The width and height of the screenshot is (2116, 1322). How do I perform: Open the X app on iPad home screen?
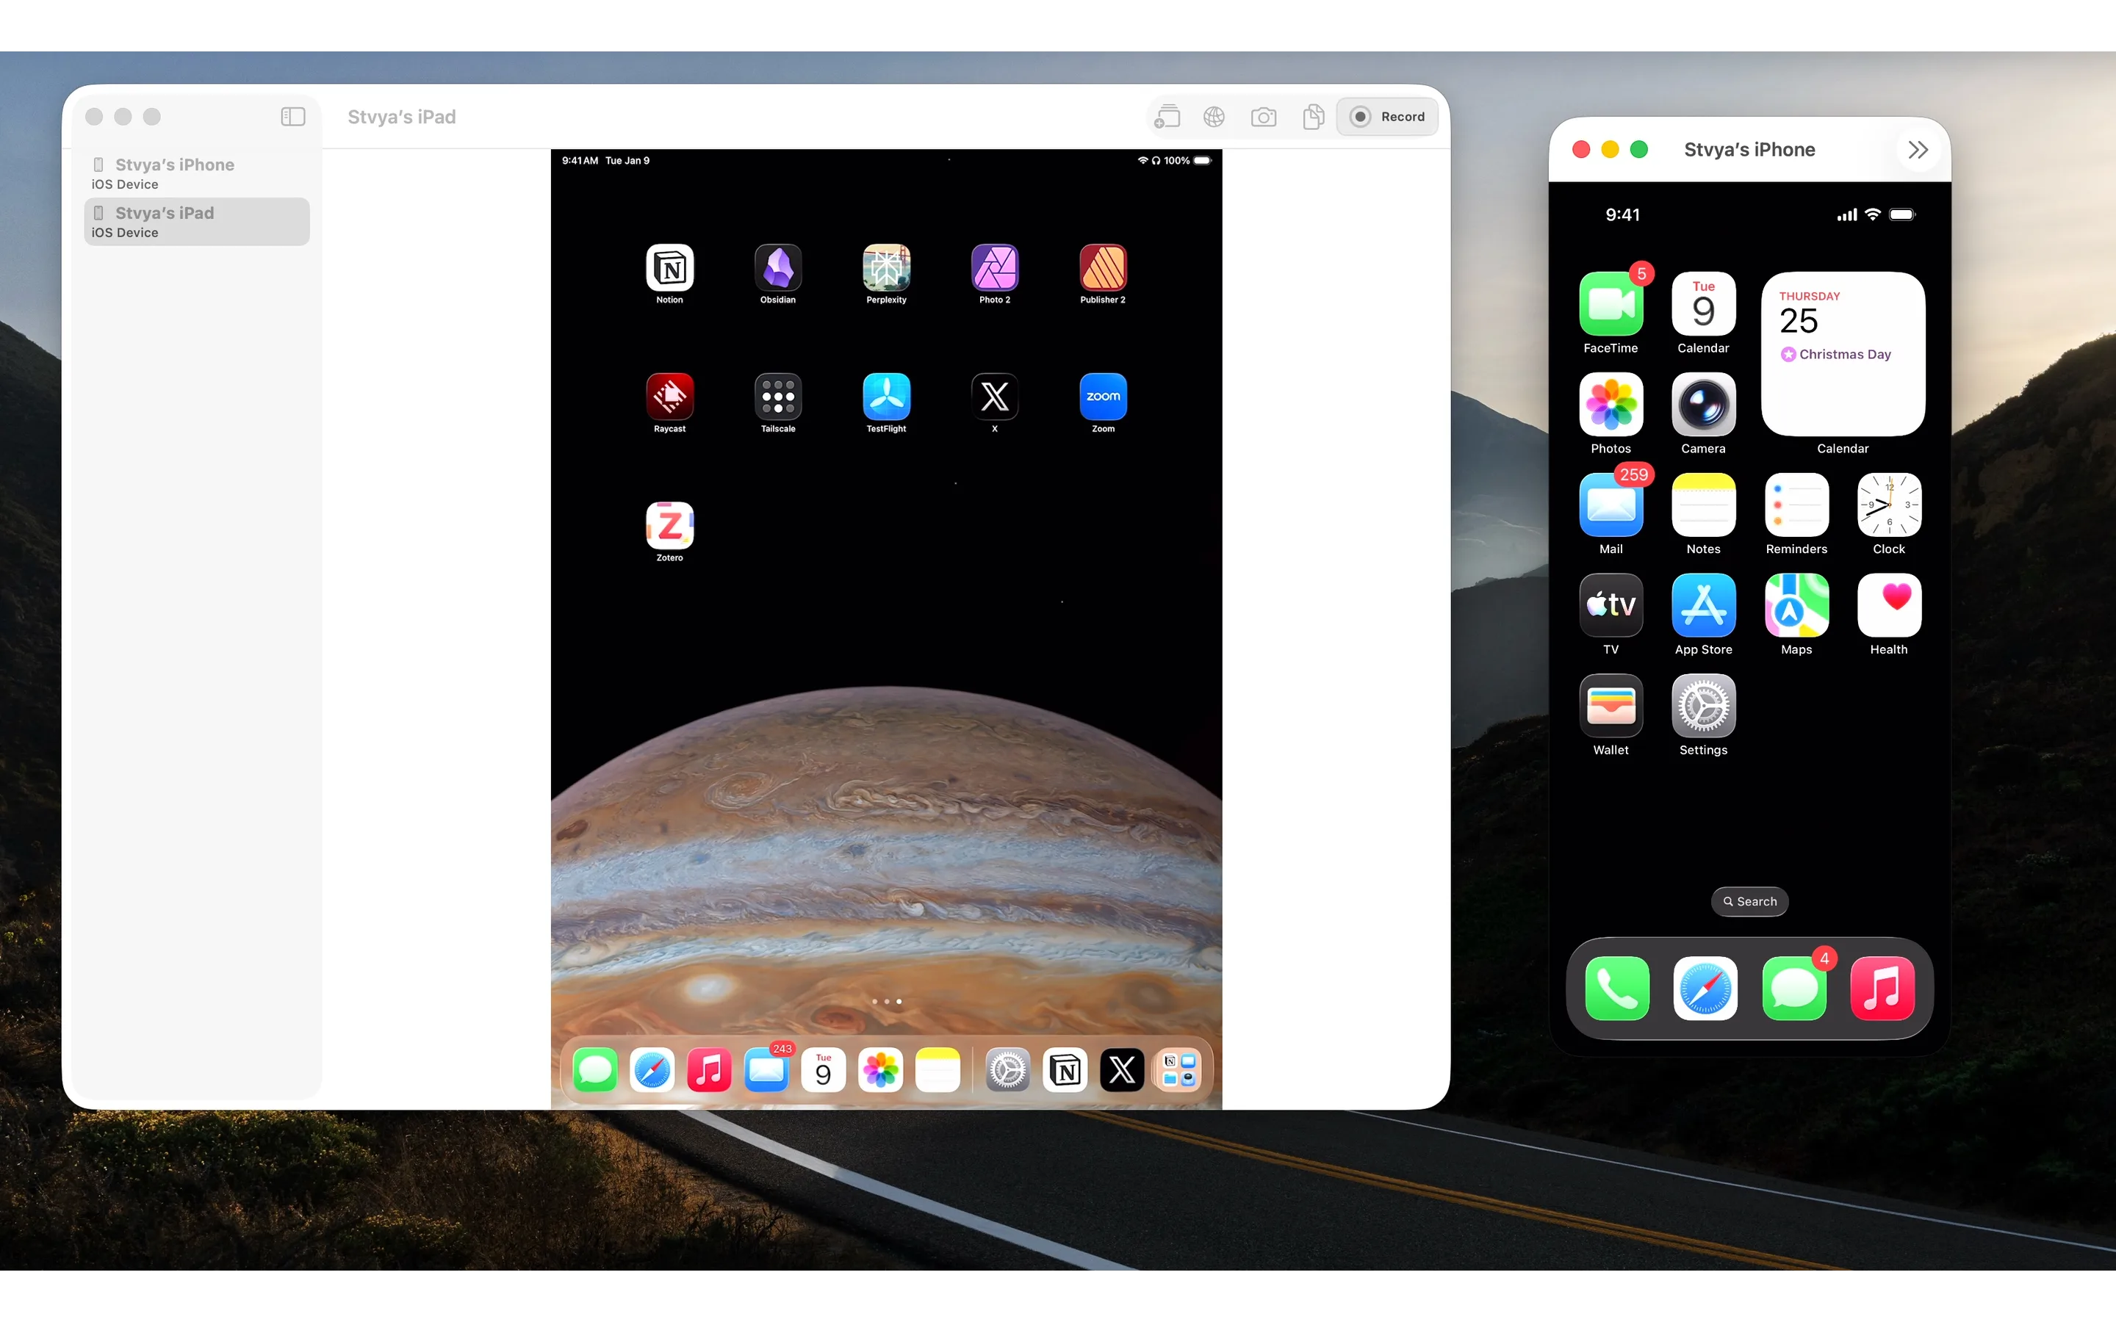pos(994,396)
